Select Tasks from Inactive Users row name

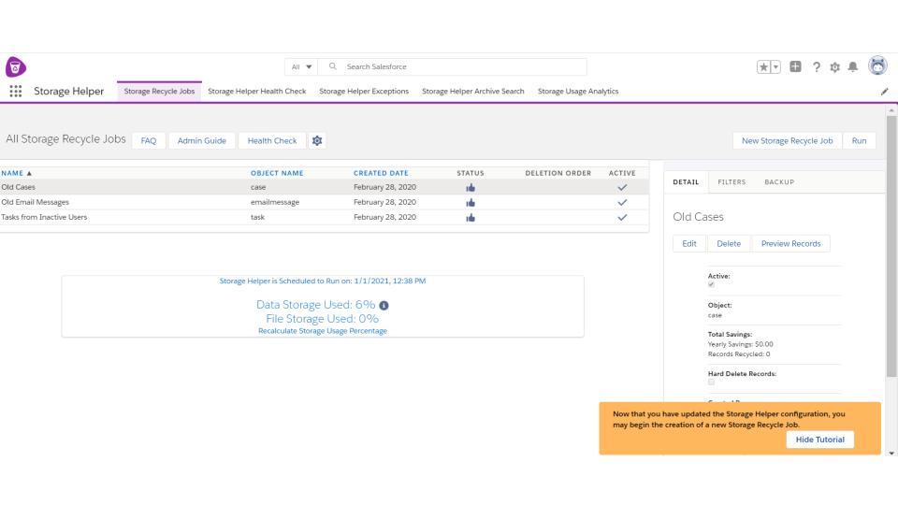click(x=44, y=217)
